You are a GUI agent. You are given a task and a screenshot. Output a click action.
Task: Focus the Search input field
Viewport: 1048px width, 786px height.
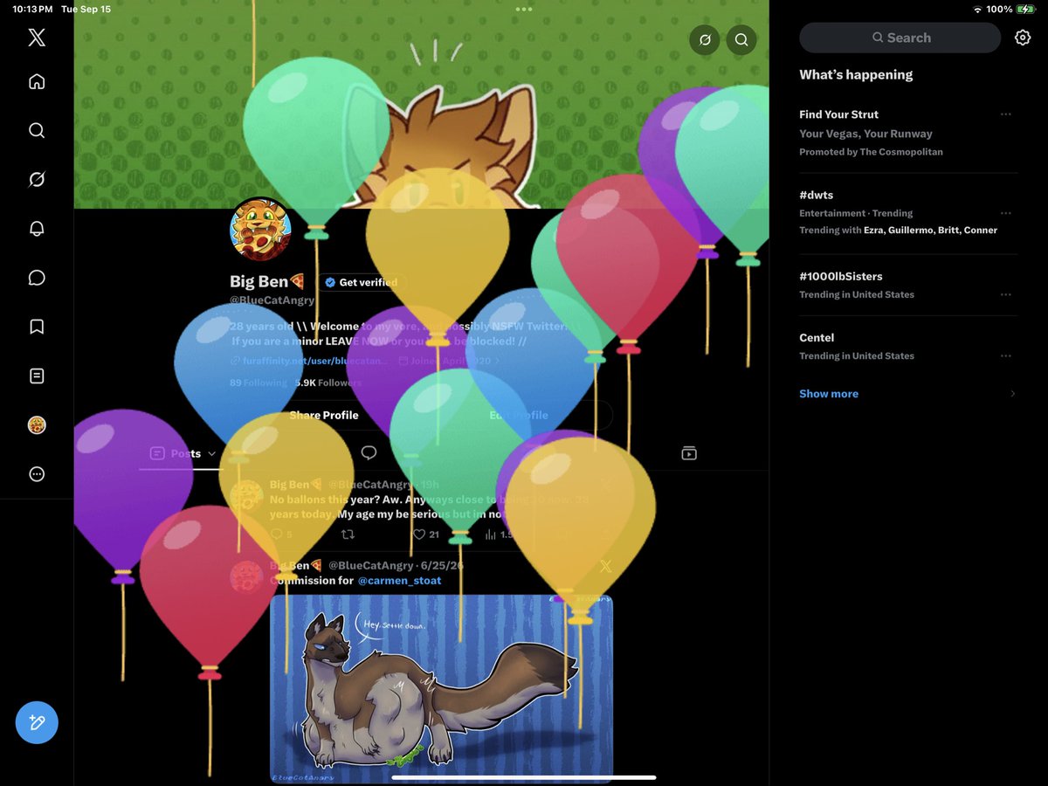click(x=900, y=38)
